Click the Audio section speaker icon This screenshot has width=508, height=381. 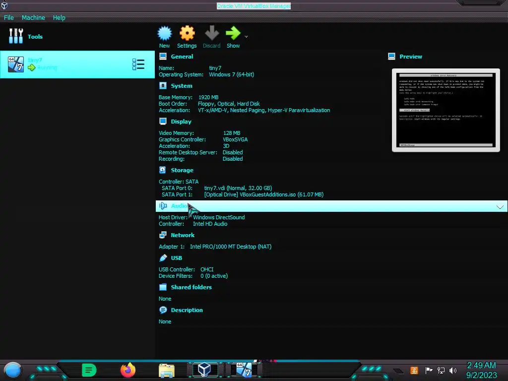(163, 206)
